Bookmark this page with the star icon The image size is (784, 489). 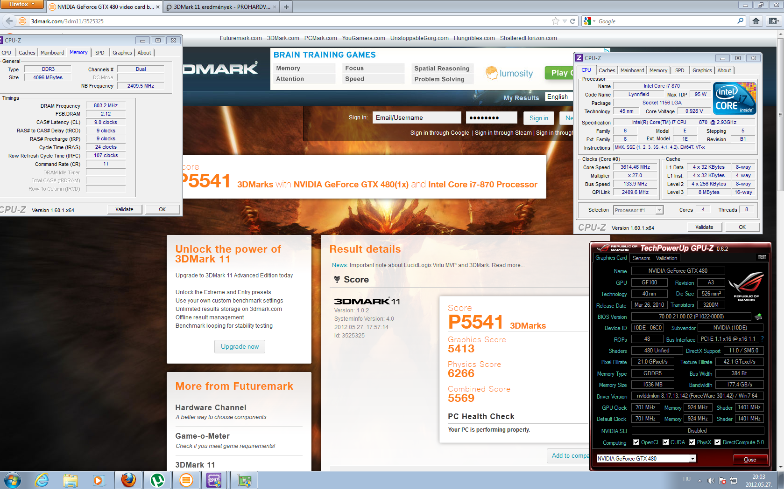pos(555,21)
